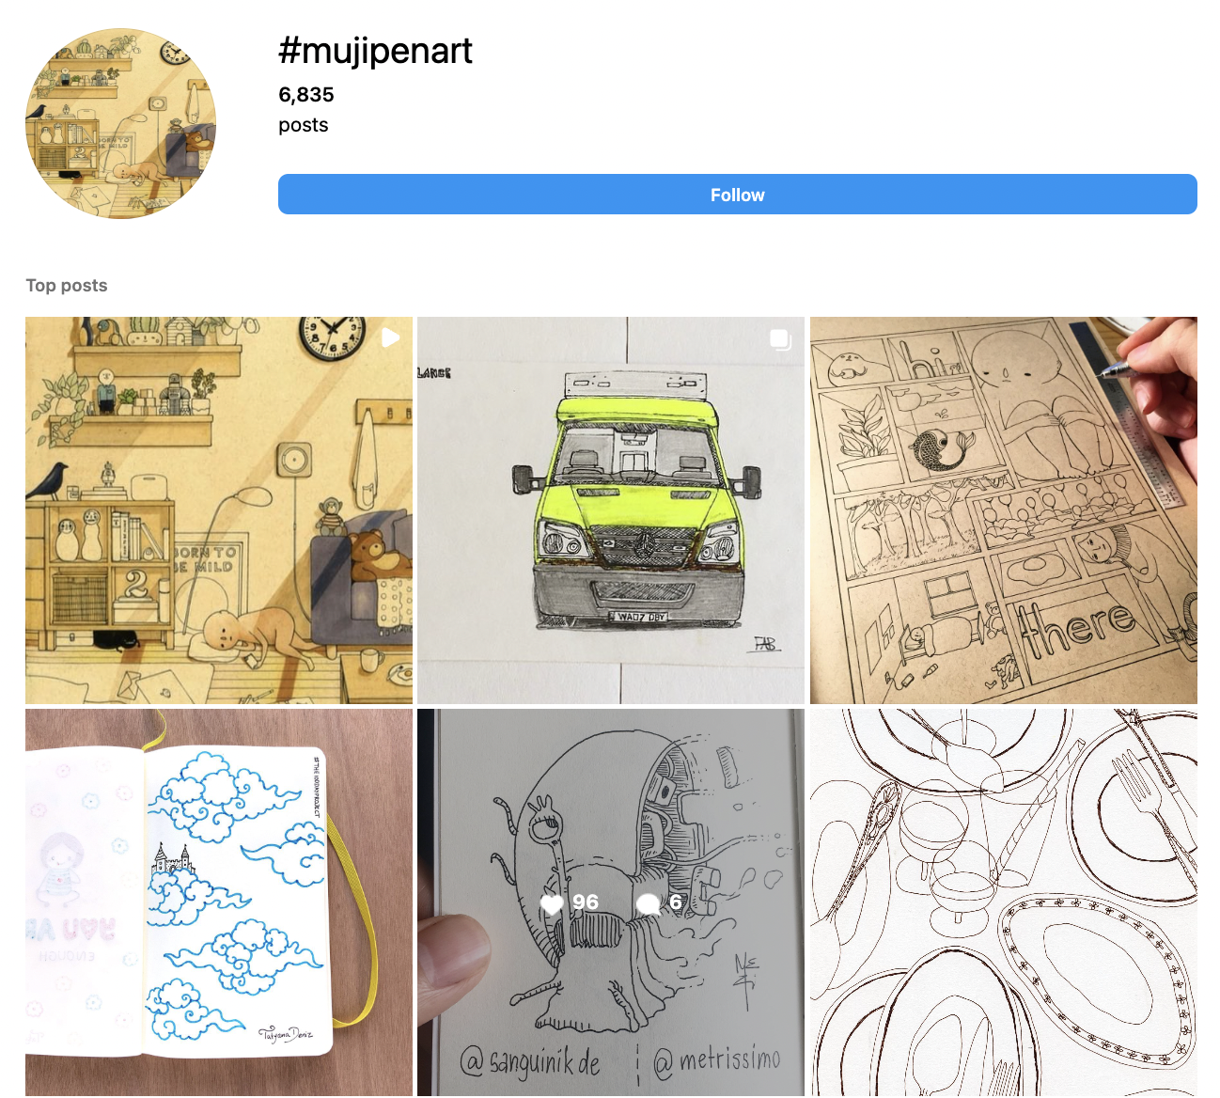Viewport: 1220px width, 1098px height.
Task: Open the snail sketch by @sanguinikde post
Action: click(611, 902)
